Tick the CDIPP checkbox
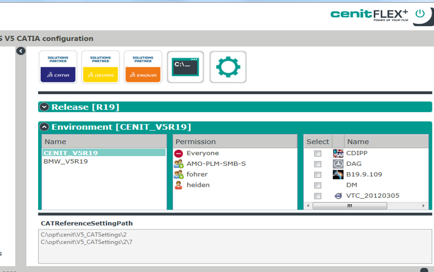This screenshot has width=434, height=272. [x=318, y=154]
